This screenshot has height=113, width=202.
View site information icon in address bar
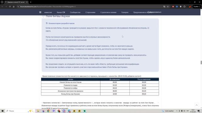[18, 7]
